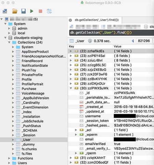Collapse the cloudpets-staging database
The height and width of the screenshot is (165, 154).
tap(5, 38)
